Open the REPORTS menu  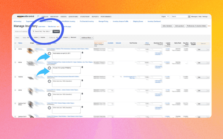95,17
